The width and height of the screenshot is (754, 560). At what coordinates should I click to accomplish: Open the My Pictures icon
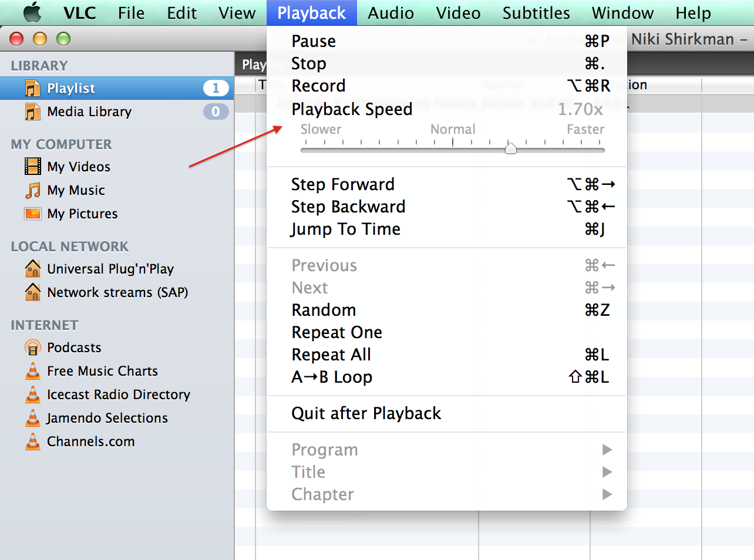click(x=33, y=214)
